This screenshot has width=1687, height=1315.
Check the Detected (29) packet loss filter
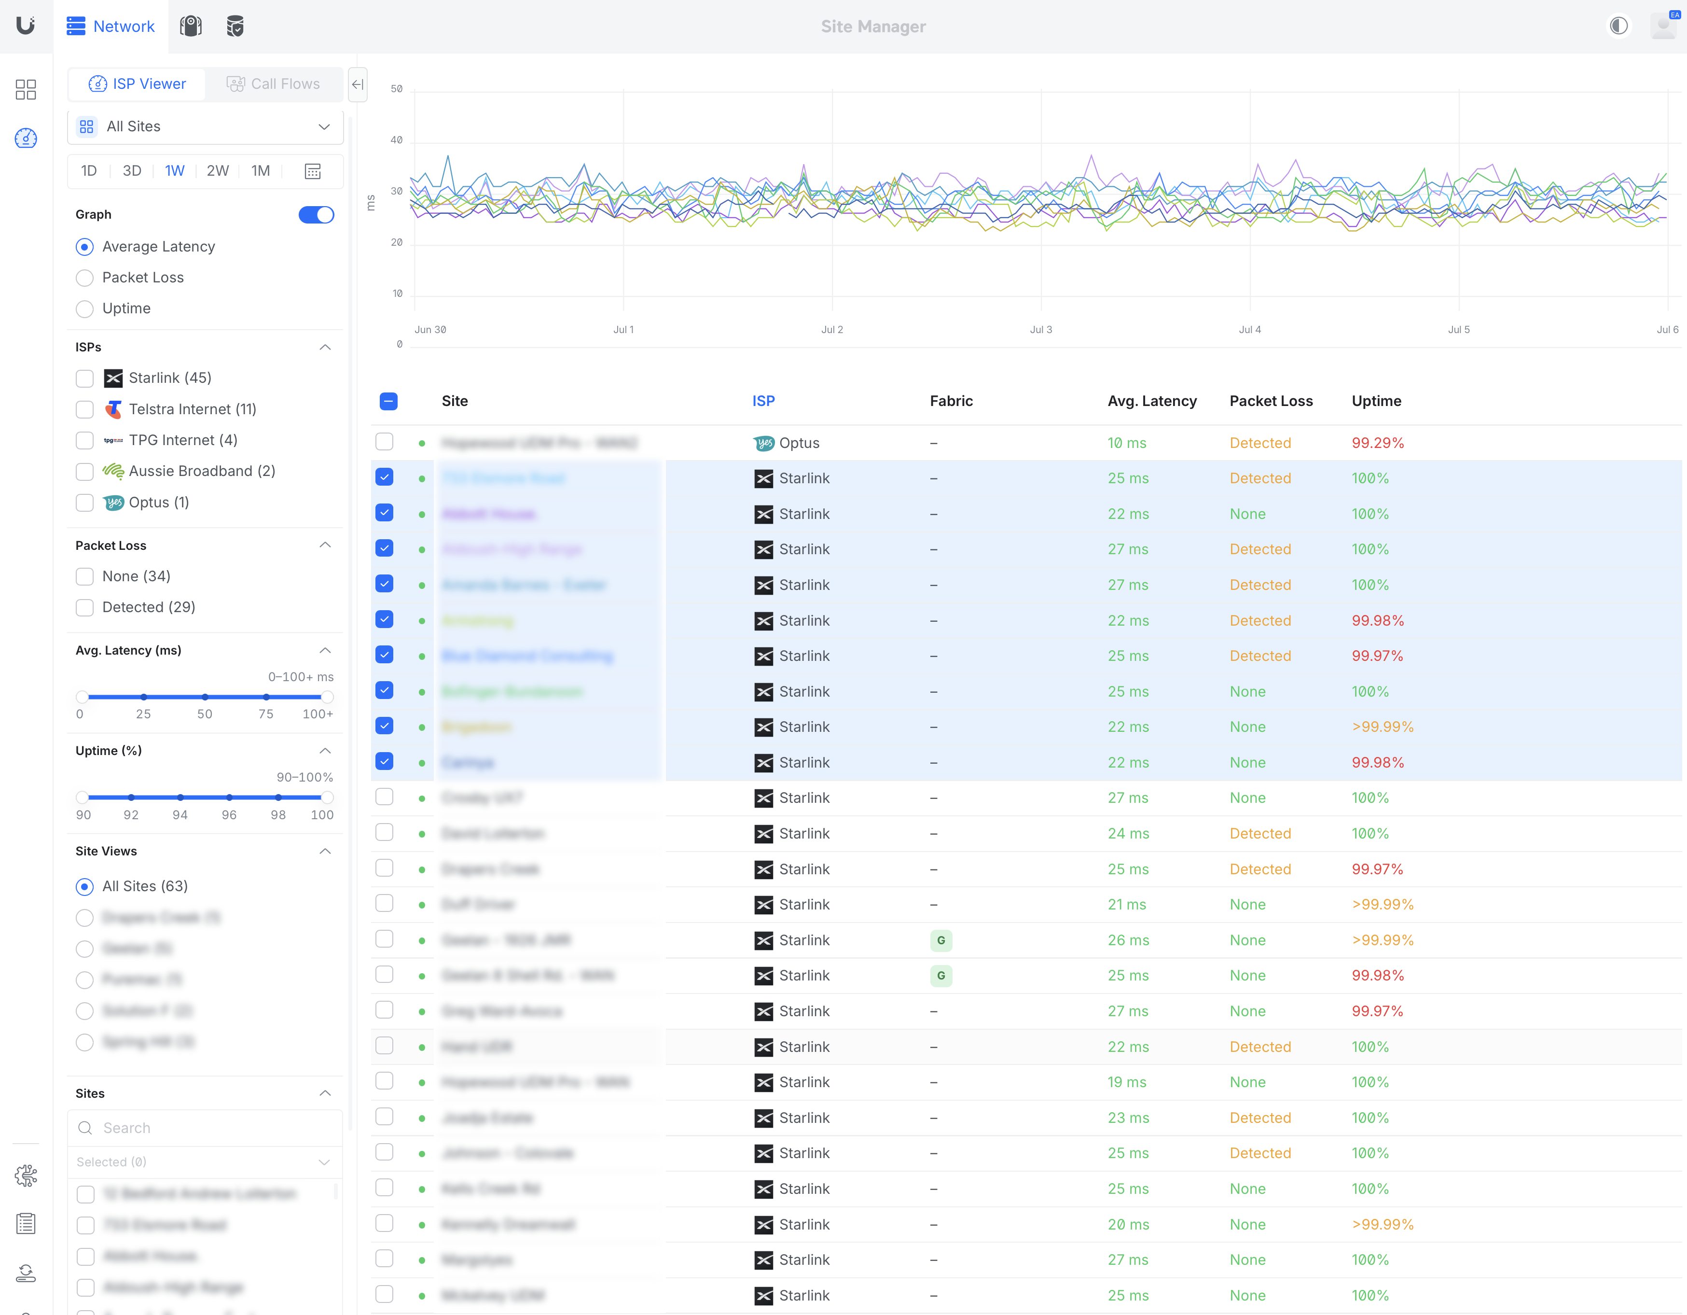[x=85, y=607]
